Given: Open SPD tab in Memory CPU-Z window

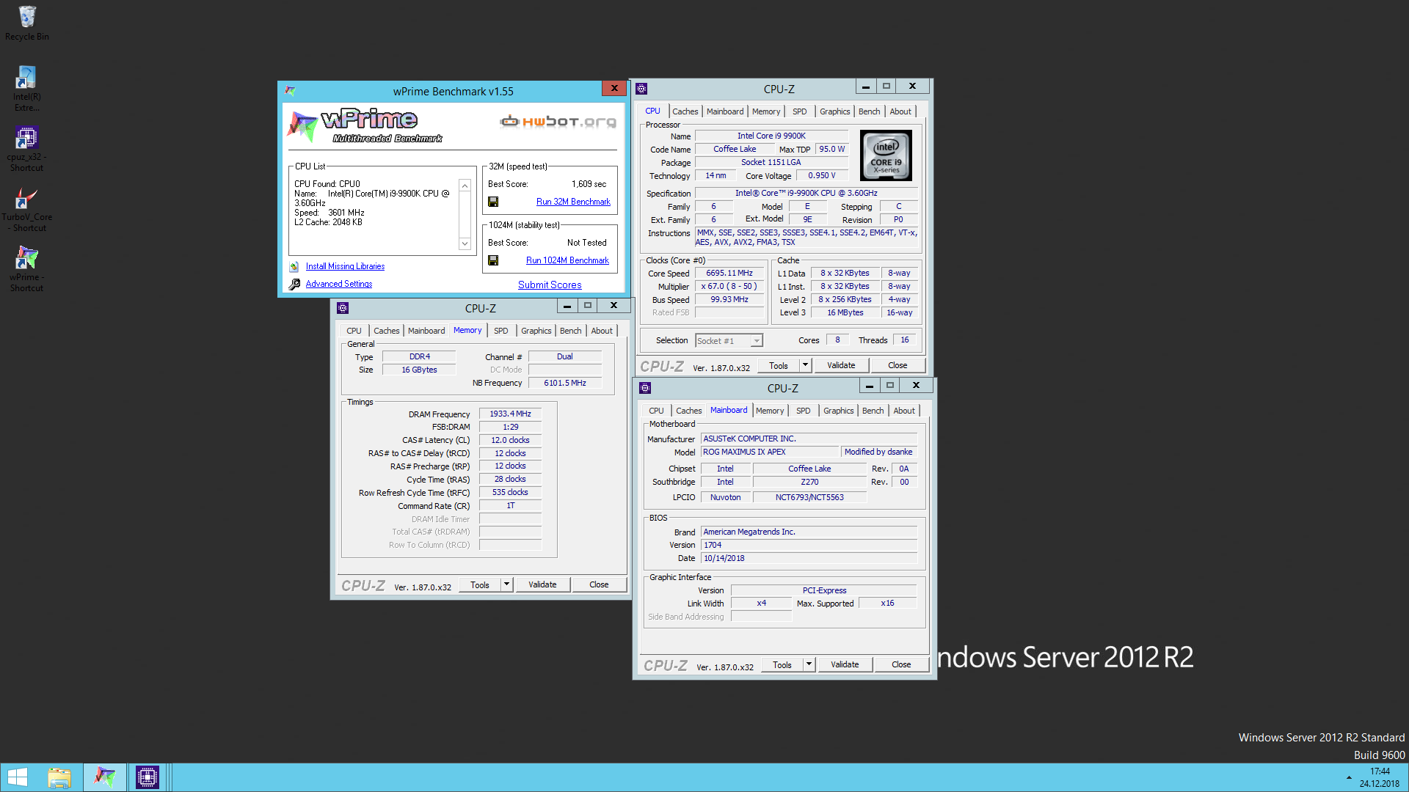Looking at the screenshot, I should (x=501, y=331).
